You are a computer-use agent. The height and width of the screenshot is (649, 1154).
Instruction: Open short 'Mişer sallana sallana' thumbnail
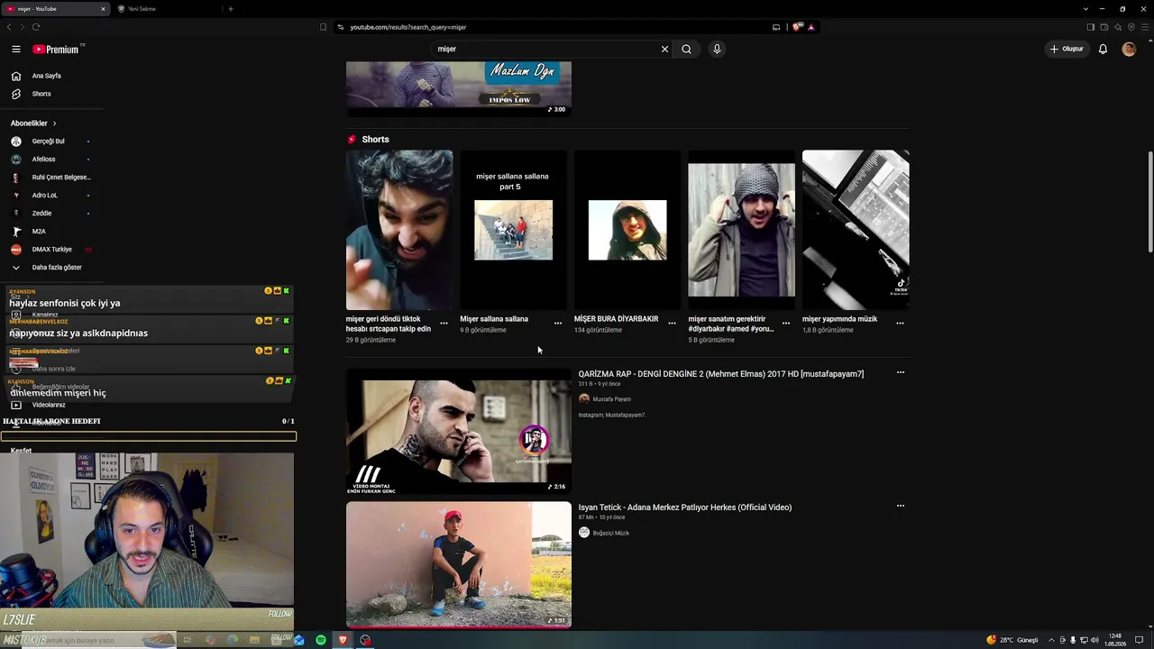tap(514, 230)
